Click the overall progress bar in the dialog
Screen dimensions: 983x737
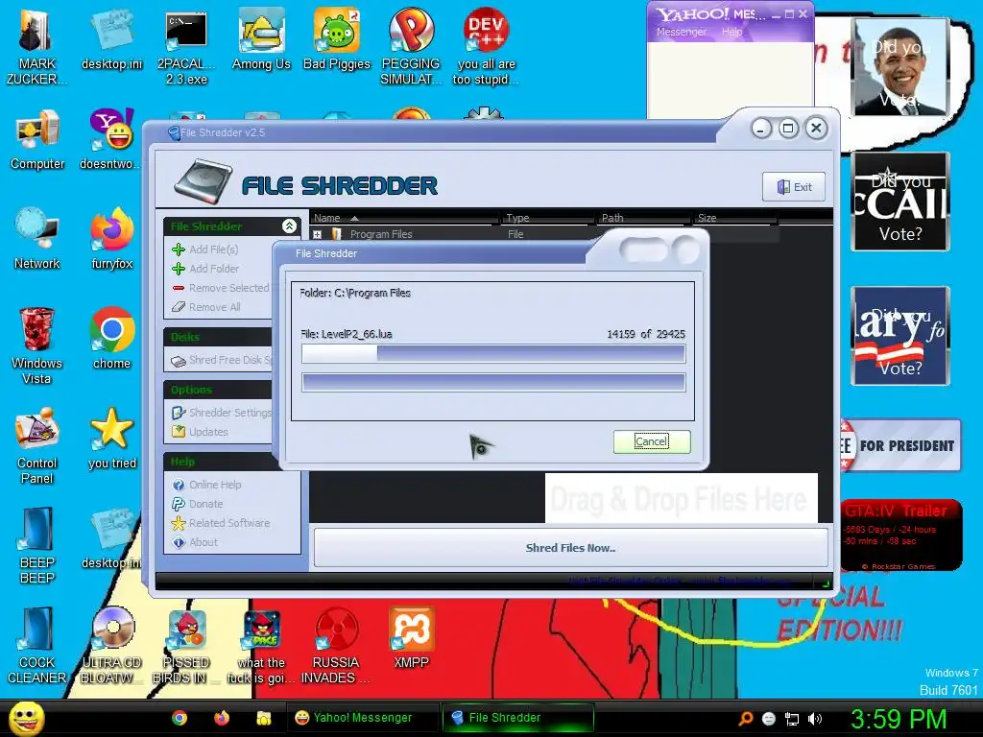[x=493, y=382]
